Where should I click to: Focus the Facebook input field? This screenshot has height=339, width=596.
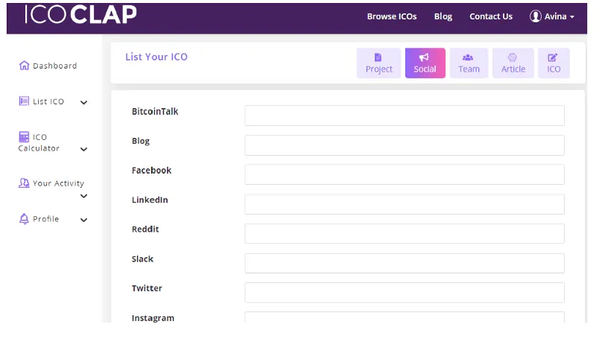point(405,174)
